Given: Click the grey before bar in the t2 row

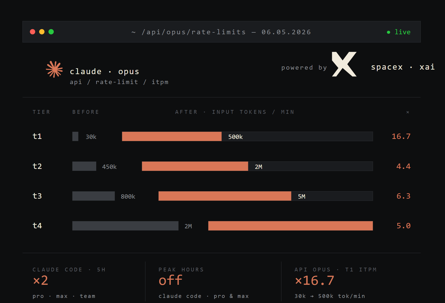Looking at the screenshot, I should point(84,166).
